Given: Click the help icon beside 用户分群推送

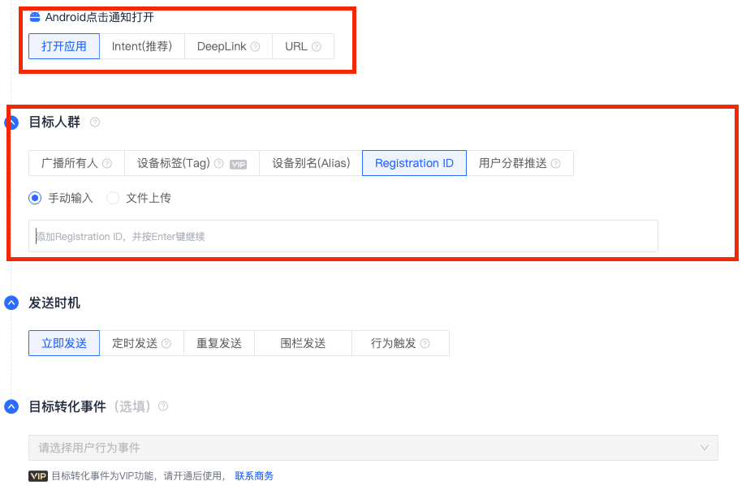Looking at the screenshot, I should click(556, 163).
